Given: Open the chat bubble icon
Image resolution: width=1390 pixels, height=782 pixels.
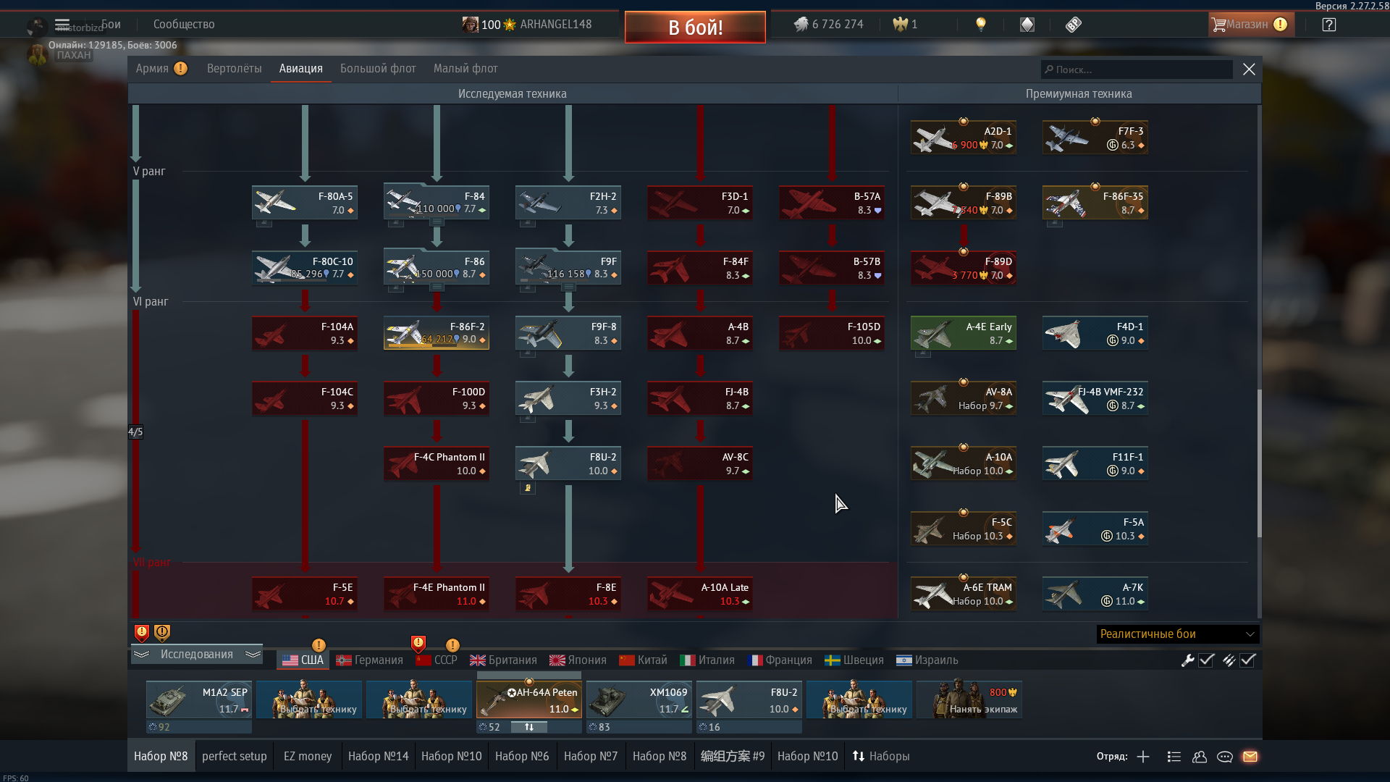Looking at the screenshot, I should click(x=1225, y=757).
